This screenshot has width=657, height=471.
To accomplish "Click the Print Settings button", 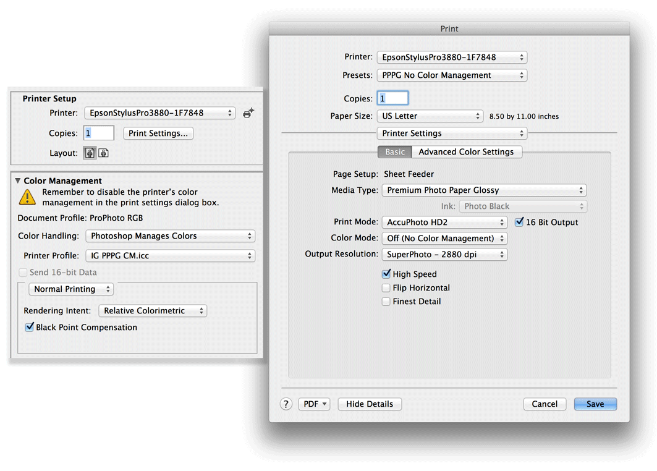I will point(158,134).
